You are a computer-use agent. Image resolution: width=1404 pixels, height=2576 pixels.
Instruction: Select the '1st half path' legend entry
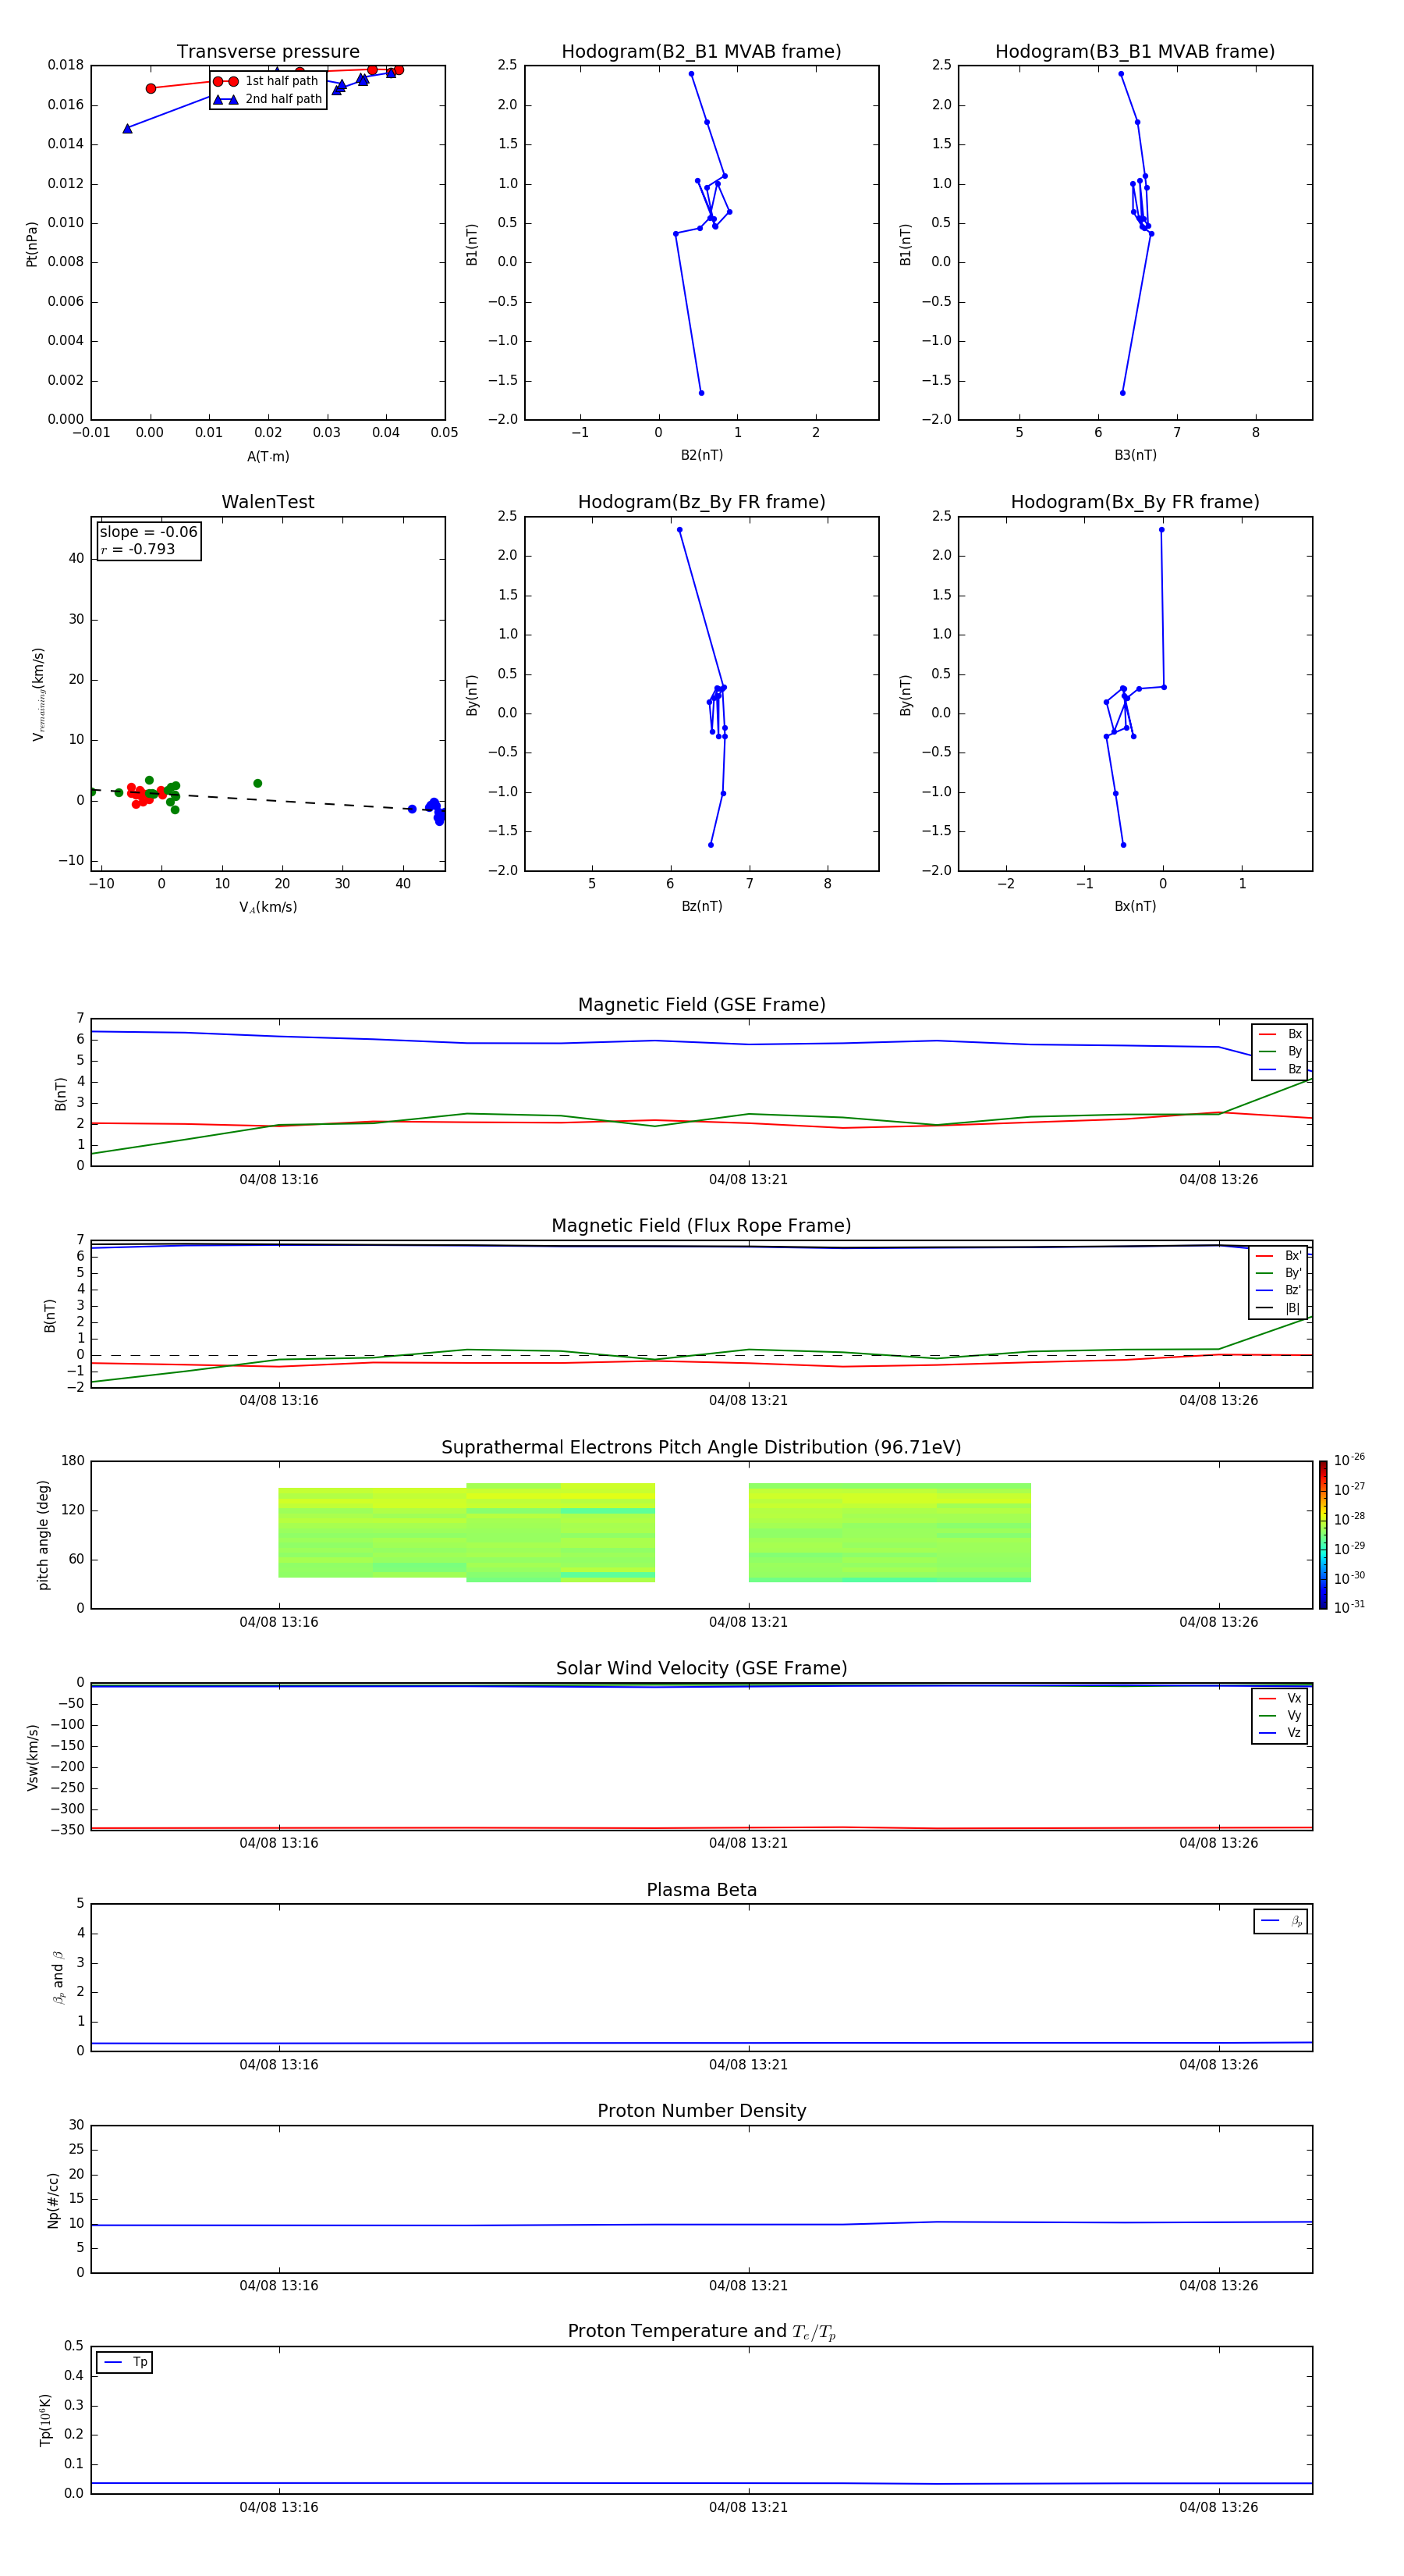pos(267,81)
